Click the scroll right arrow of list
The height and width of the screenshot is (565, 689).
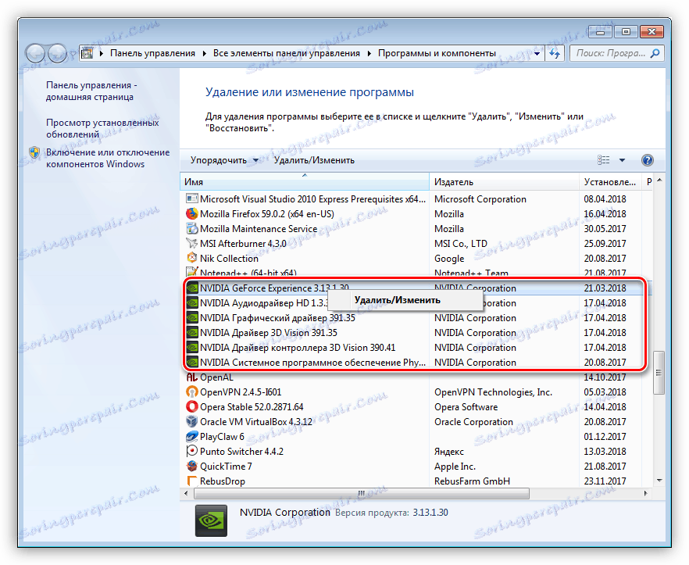tap(645, 493)
